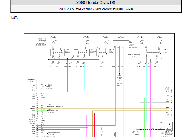
Task: Click the 'POWER DISTRIBUTION SYSTEM' reference label
Action: tap(135, 55)
